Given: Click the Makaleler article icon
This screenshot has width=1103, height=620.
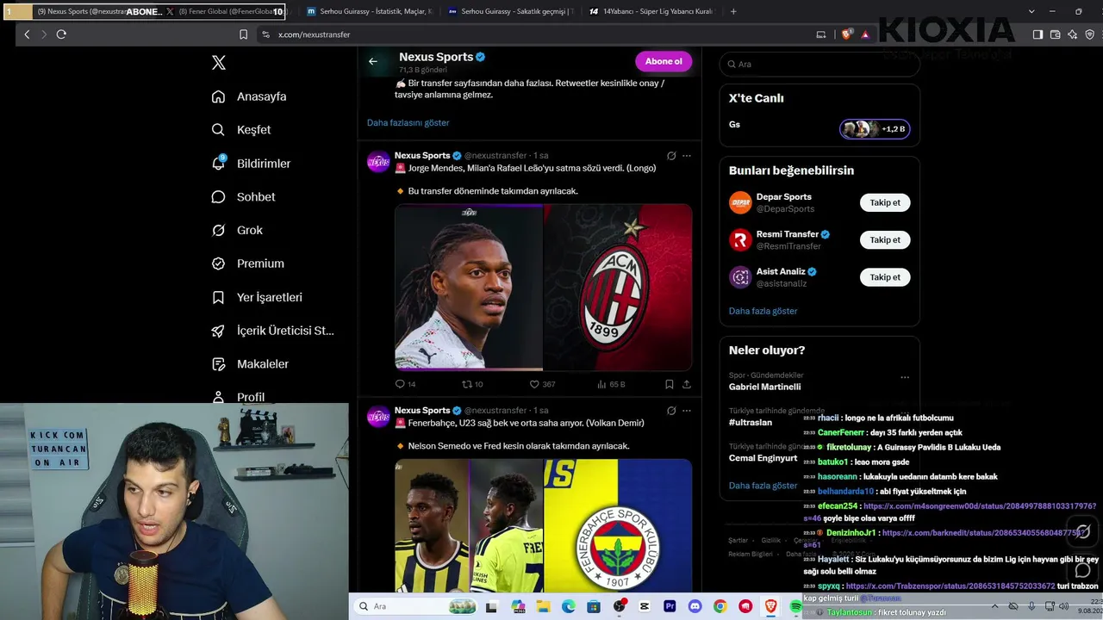Looking at the screenshot, I should pos(219,364).
